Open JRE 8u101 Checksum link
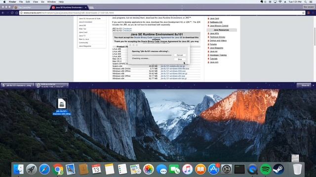This screenshot has height=177, width=316. pyautogui.click(x=127, y=29)
